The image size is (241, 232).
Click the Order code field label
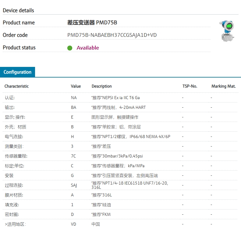15,35
